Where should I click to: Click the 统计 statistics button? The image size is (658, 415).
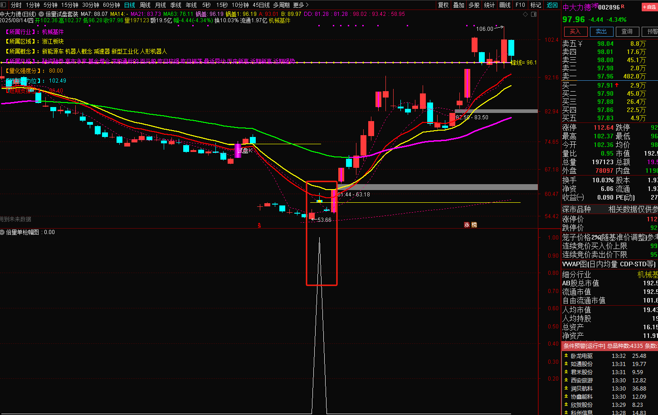pyautogui.click(x=489, y=5)
